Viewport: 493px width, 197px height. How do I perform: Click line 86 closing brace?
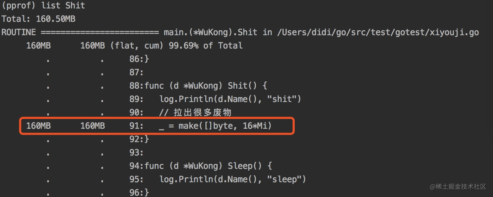pyautogui.click(x=139, y=59)
